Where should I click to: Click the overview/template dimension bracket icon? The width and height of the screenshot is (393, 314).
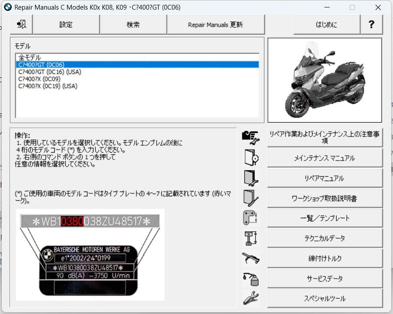coord(250,217)
